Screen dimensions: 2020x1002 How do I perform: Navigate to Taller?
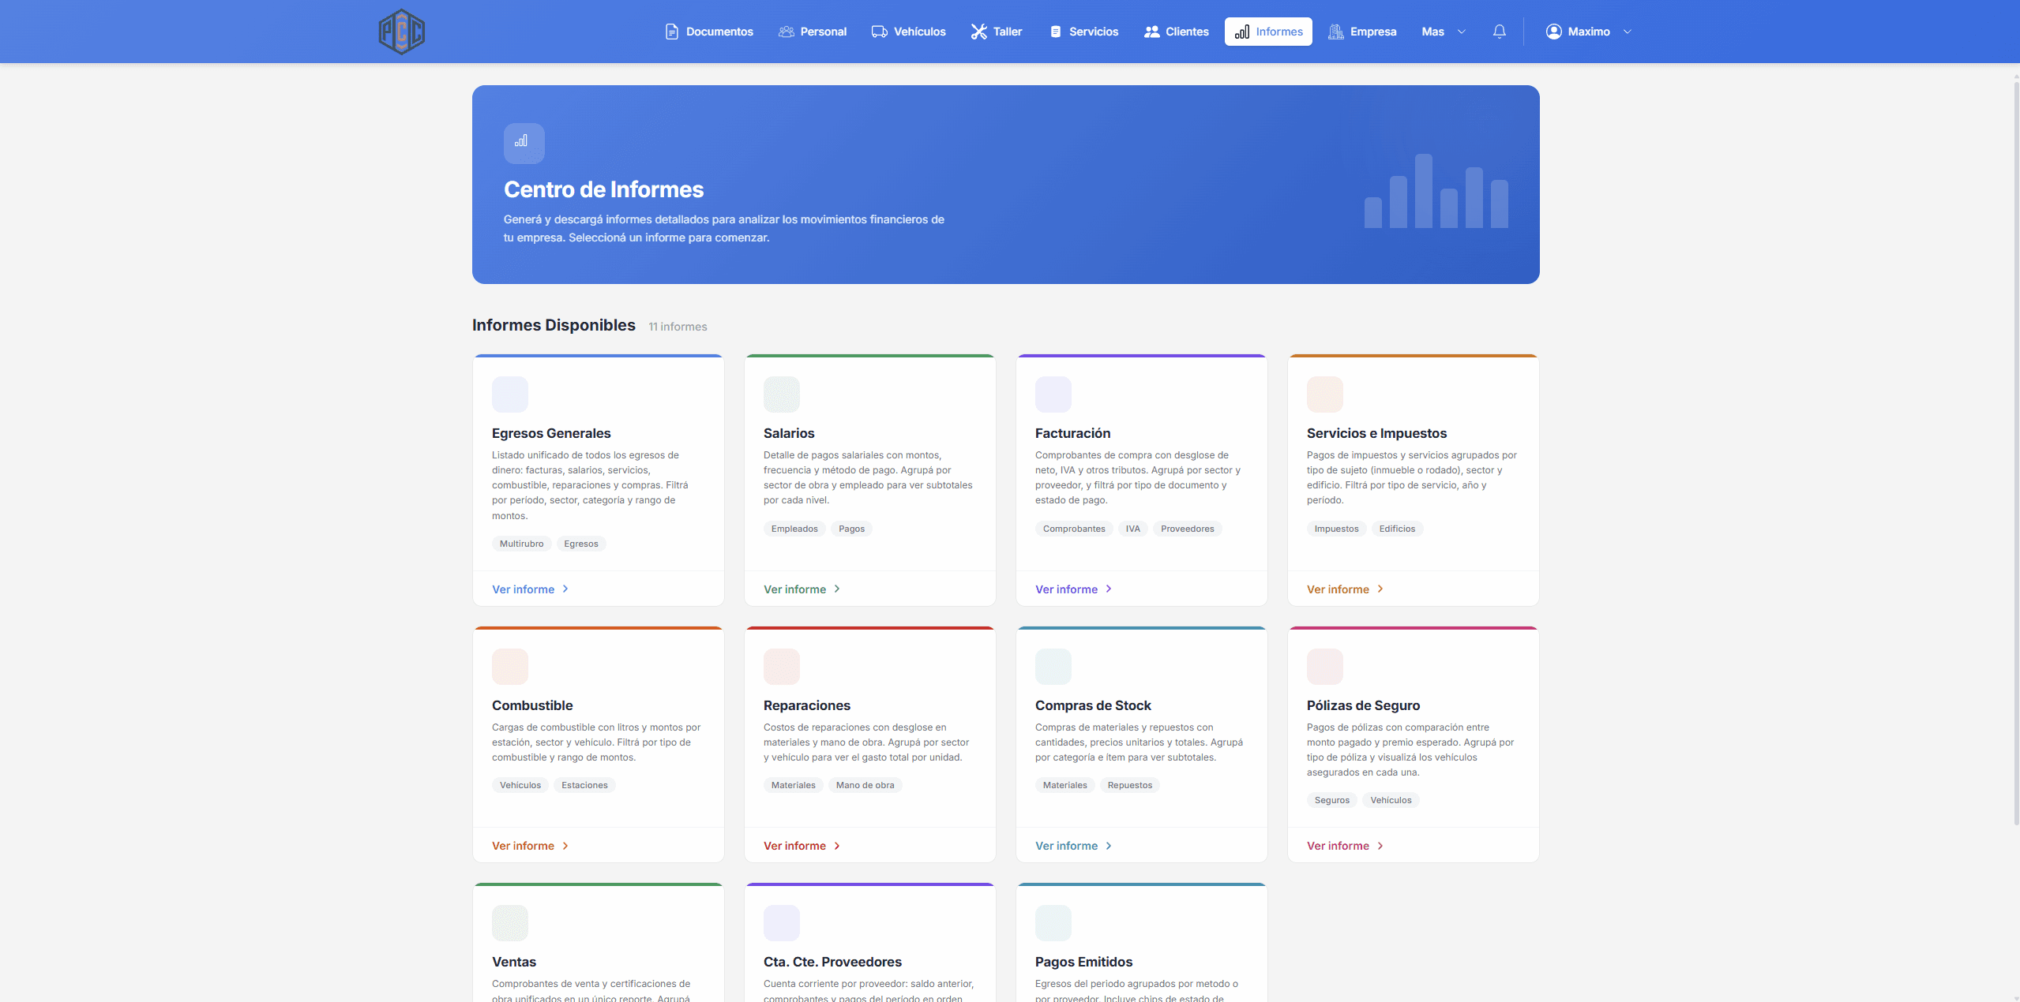(997, 32)
